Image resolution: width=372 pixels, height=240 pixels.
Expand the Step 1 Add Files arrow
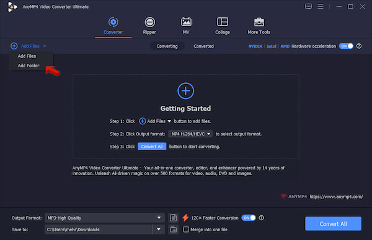coord(169,121)
